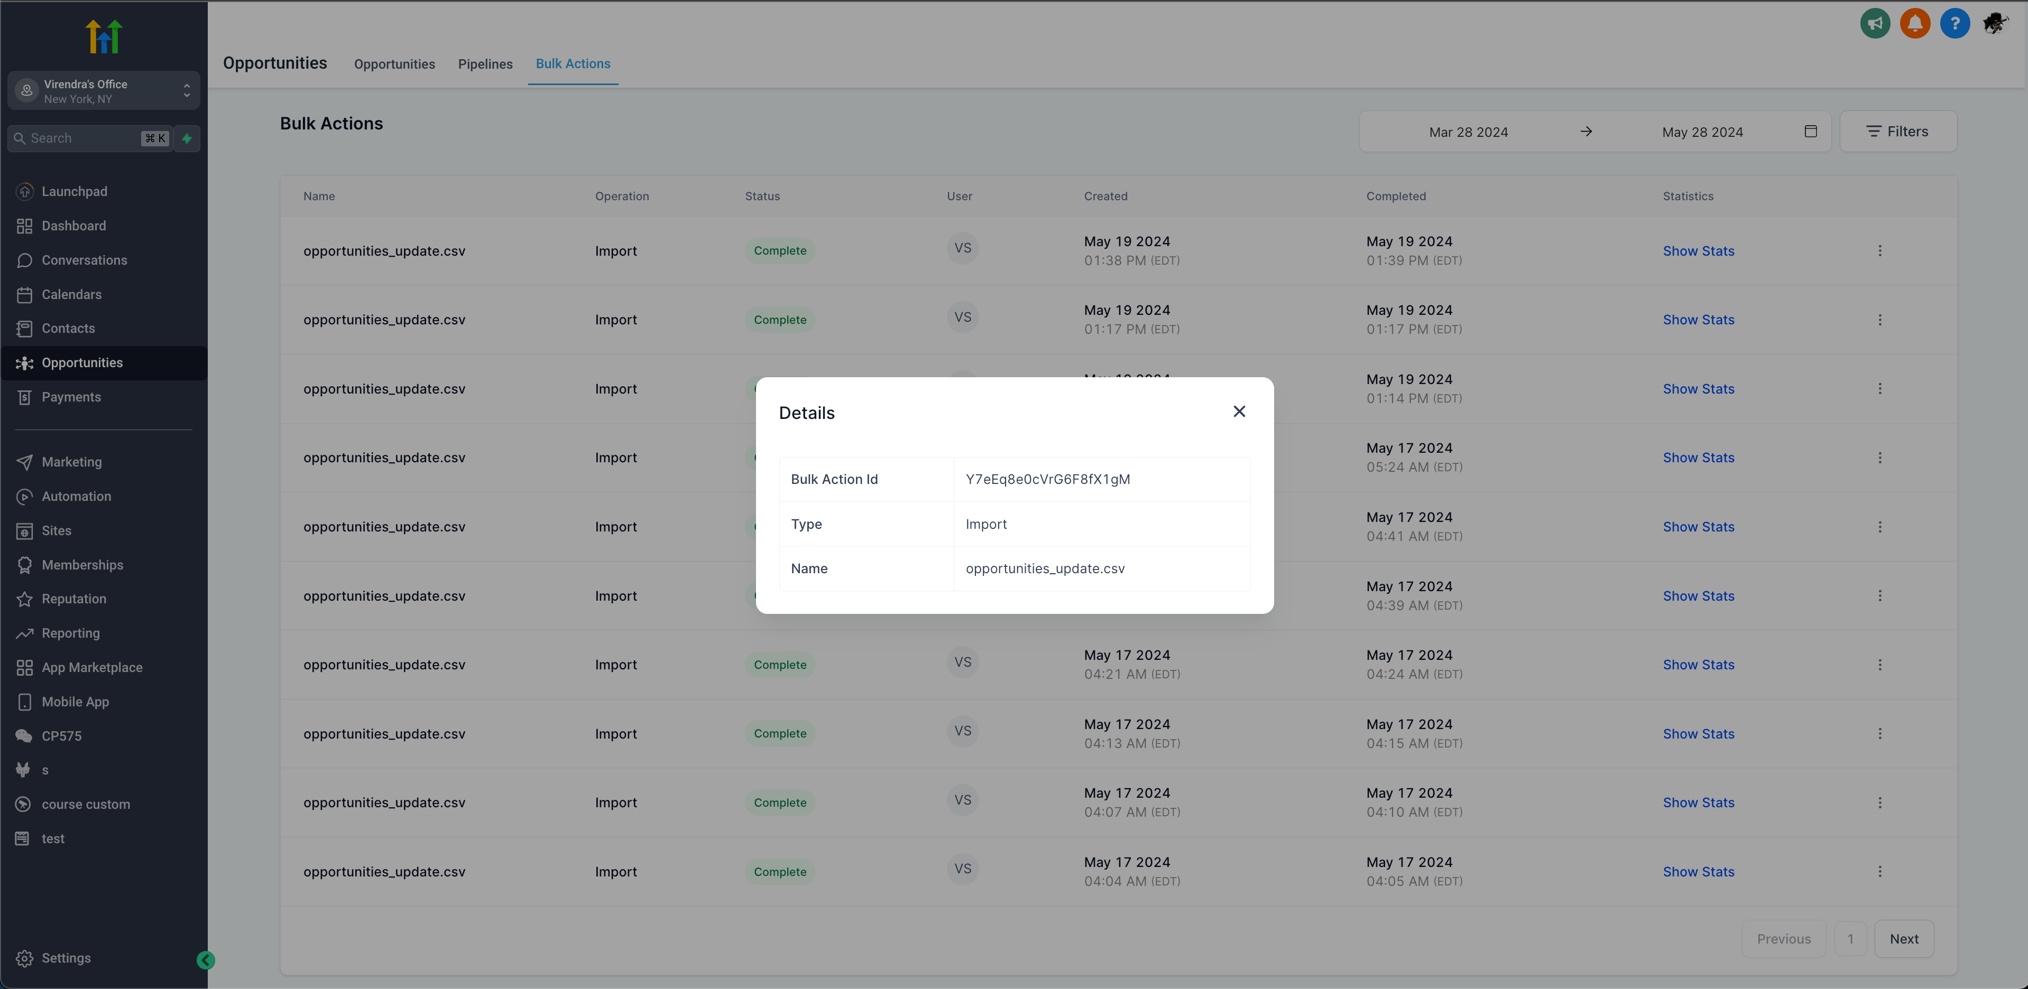Open the Conversations section

pos(84,260)
